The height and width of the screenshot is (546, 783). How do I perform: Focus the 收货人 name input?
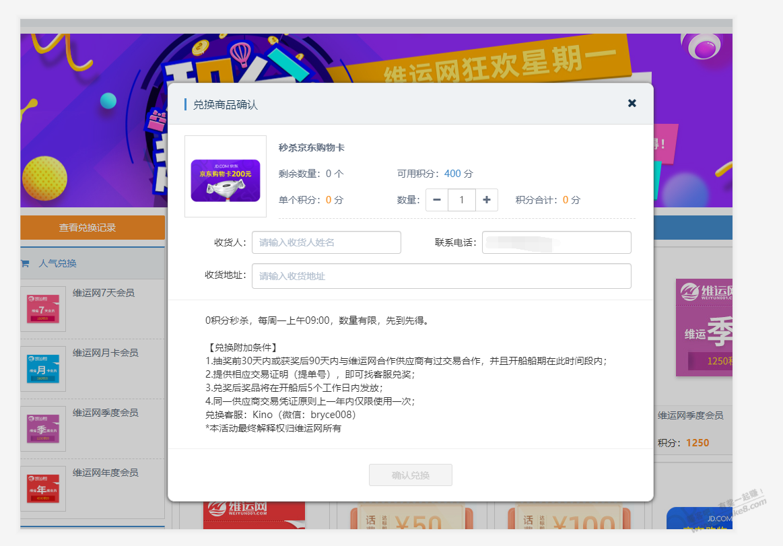point(327,242)
